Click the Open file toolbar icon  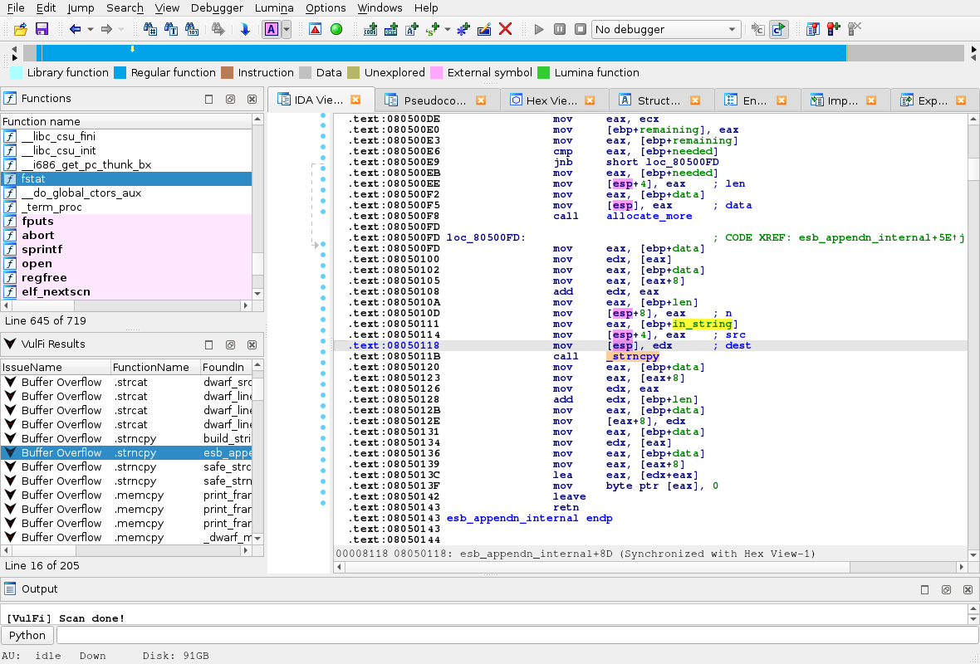coord(21,29)
